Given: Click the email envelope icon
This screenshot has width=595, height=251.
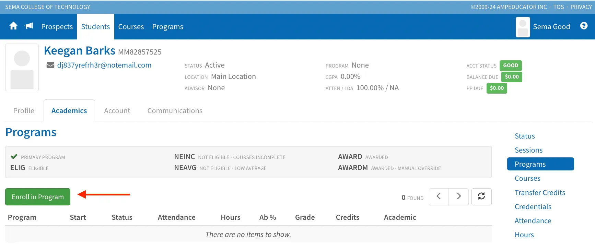Looking at the screenshot, I should tap(50, 65).
